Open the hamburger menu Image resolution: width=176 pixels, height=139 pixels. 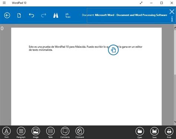[x=4, y=3]
